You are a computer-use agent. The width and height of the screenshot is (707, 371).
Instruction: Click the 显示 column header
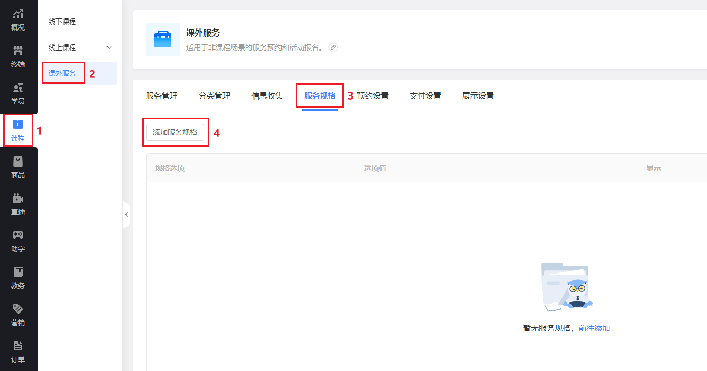tap(654, 168)
